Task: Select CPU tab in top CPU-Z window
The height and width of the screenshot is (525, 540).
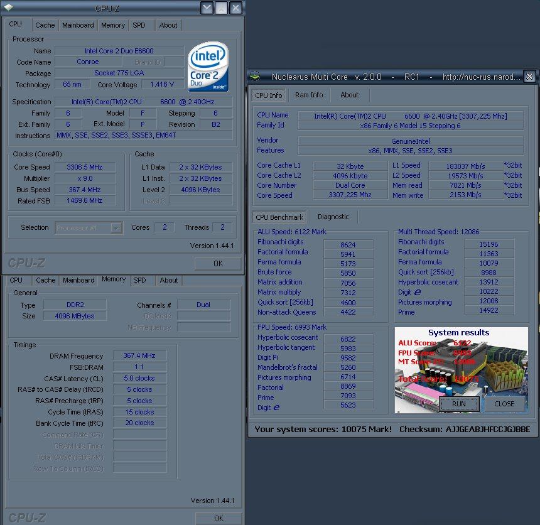Action: 16,24
